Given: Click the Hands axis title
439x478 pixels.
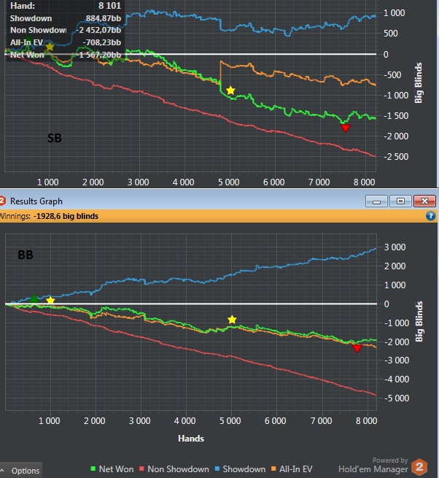Looking at the screenshot, I should point(191,439).
